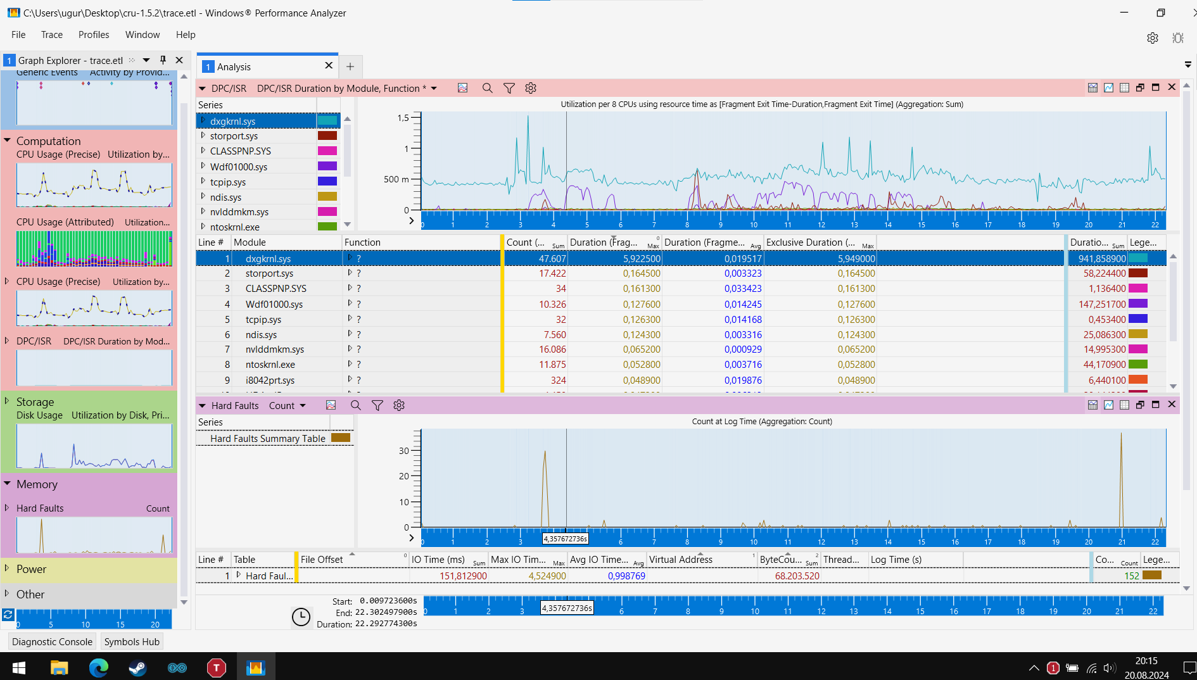Click the Disk Usage graph thumbnail
This screenshot has width=1197, height=680.
pos(94,446)
